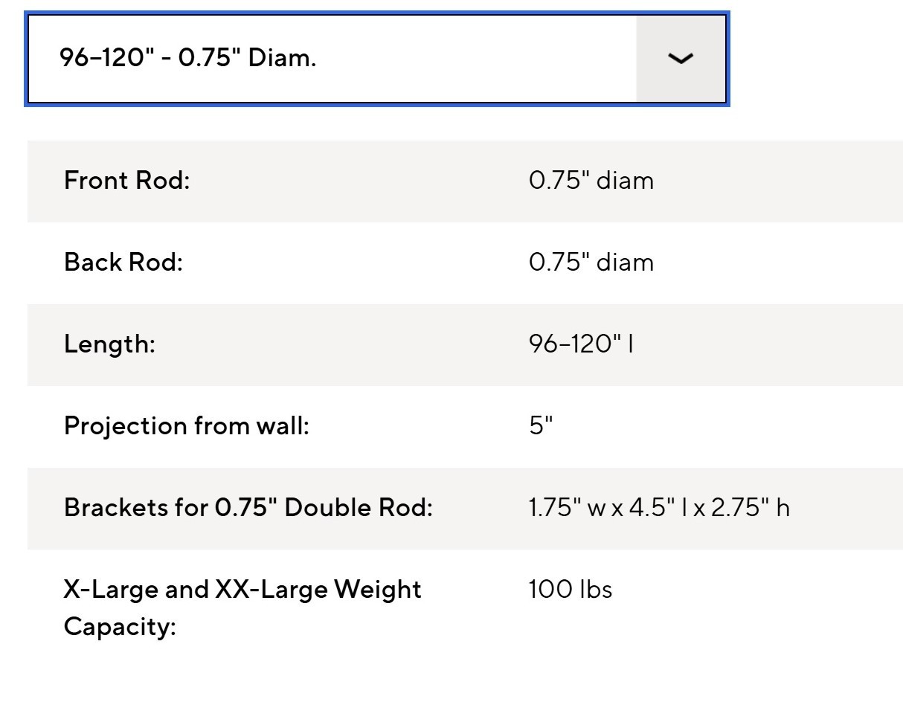Viewport: 903px width, 705px height.
Task: Click the 100 lbs weight value
Action: pos(571,590)
